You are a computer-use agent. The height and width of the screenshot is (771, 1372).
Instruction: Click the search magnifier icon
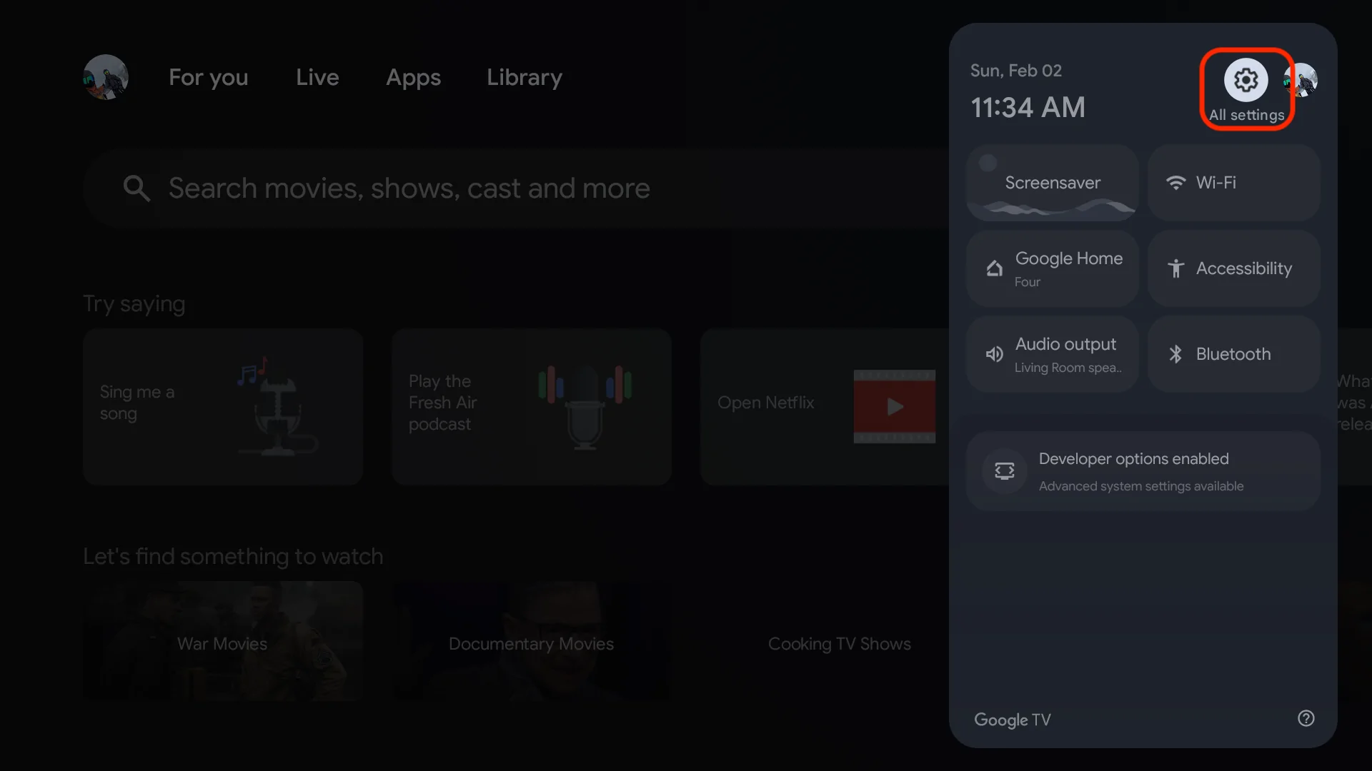point(136,188)
